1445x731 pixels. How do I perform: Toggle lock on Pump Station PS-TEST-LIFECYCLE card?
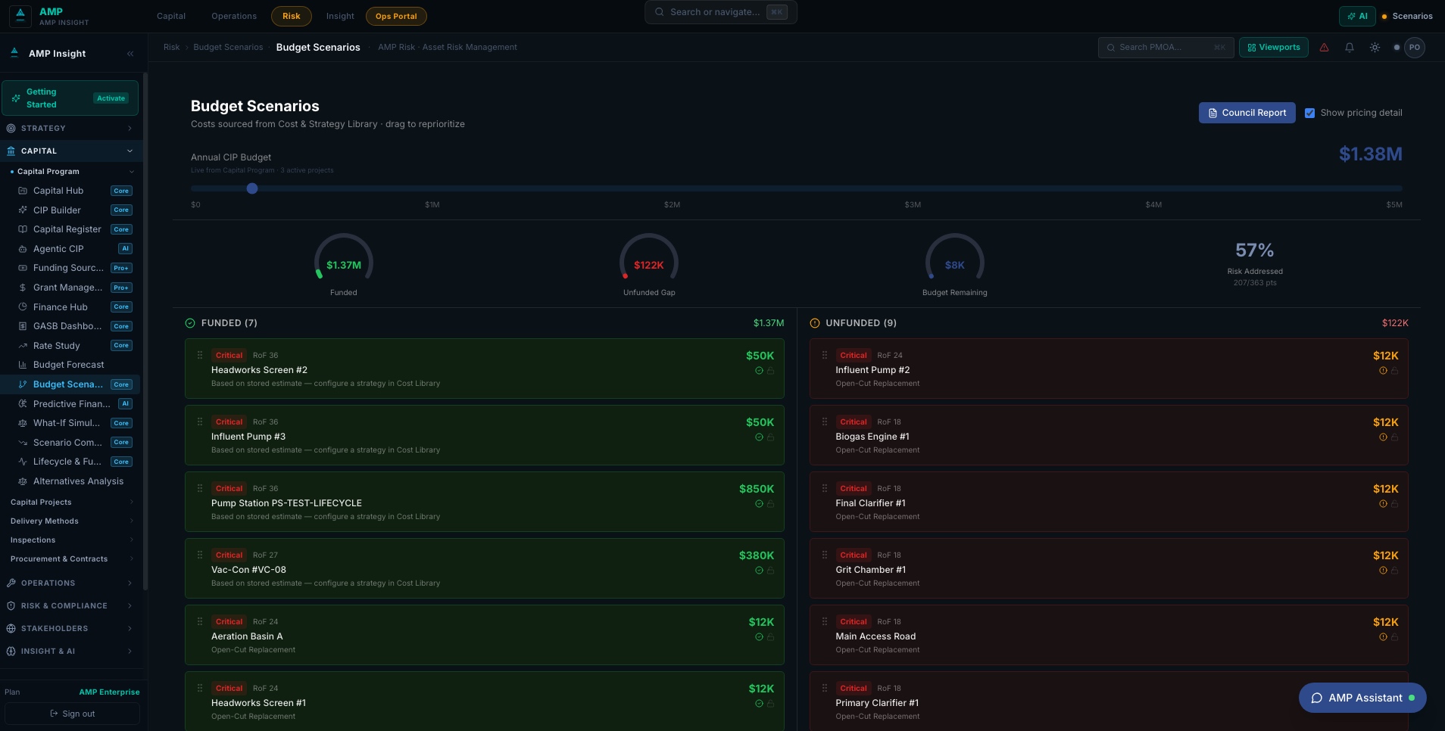[x=770, y=504]
